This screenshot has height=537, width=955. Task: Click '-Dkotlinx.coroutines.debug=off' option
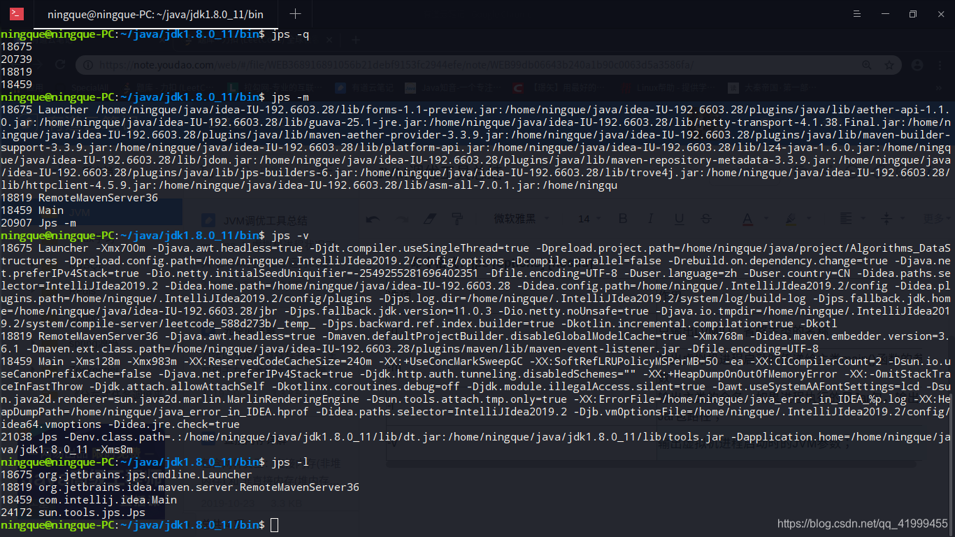pos(364,387)
